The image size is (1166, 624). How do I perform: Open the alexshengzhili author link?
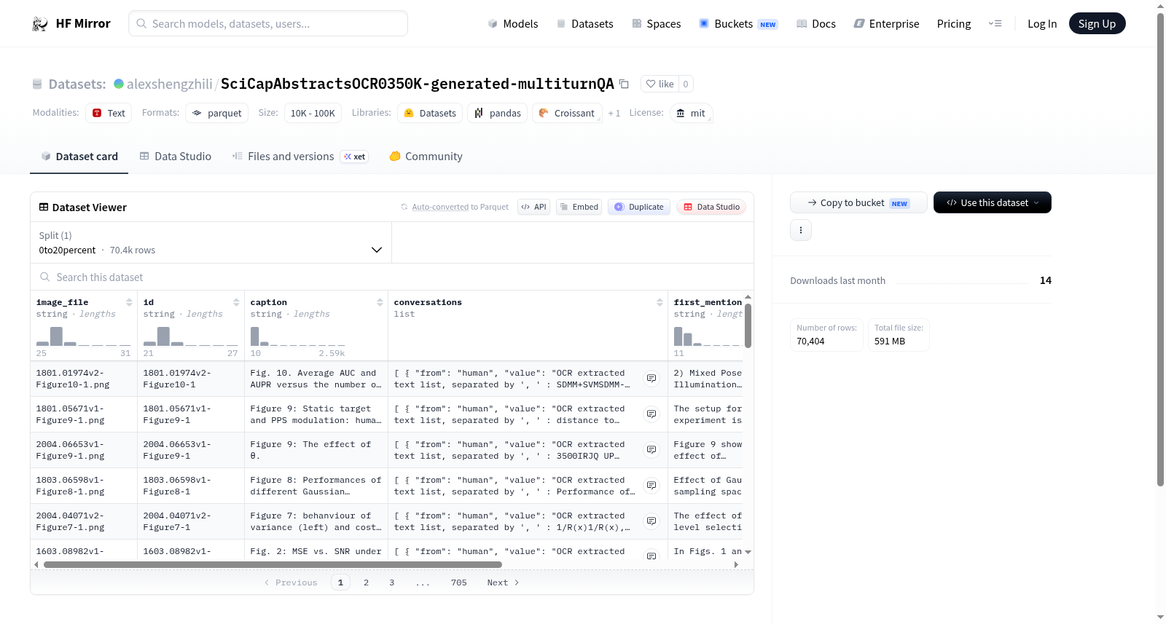170,84
